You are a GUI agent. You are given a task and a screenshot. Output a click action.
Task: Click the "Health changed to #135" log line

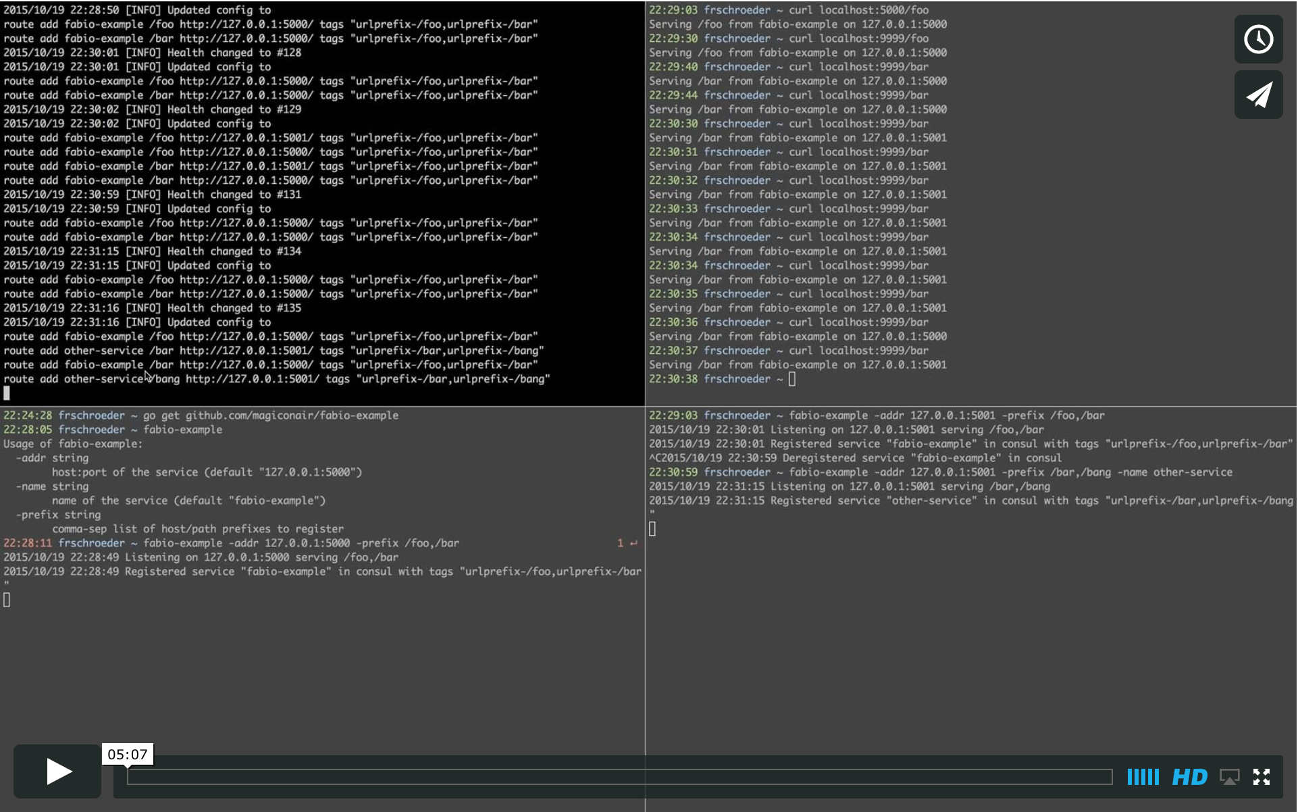click(153, 308)
